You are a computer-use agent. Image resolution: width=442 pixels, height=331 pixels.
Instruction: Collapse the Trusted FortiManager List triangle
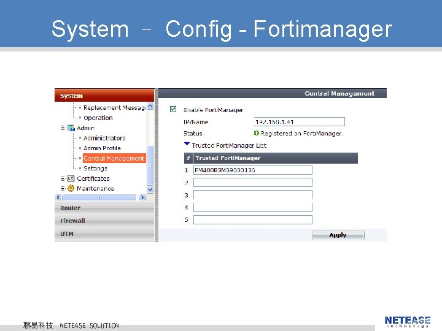click(x=187, y=144)
